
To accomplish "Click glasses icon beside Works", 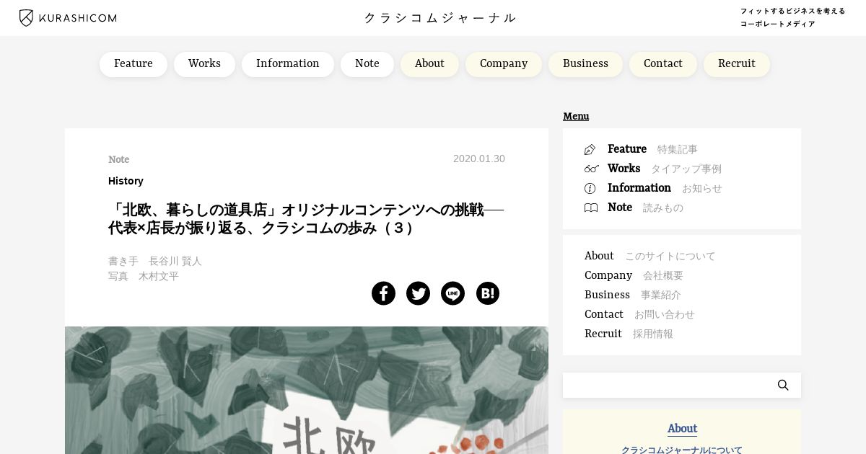I will tap(591, 169).
